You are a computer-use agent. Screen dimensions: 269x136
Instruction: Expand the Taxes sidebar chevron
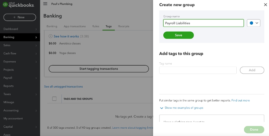point(36,94)
